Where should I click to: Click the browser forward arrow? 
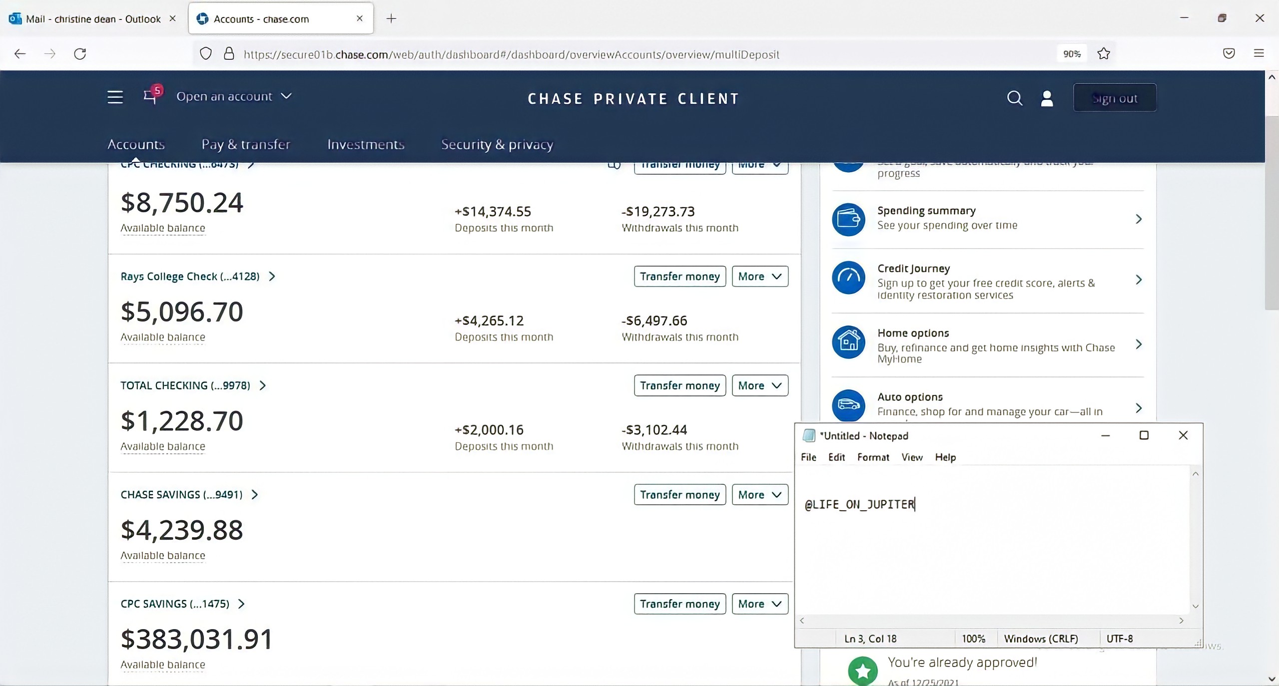tap(50, 53)
